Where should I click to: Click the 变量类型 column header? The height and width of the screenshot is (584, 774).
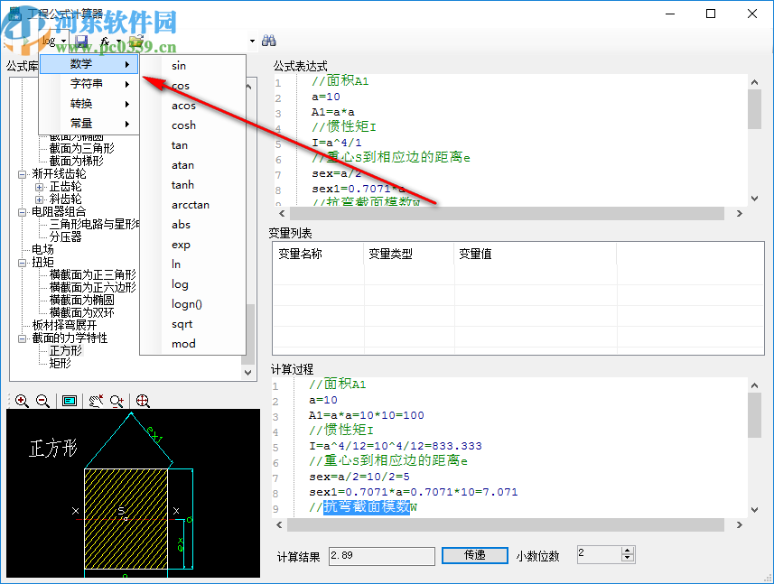pos(408,254)
